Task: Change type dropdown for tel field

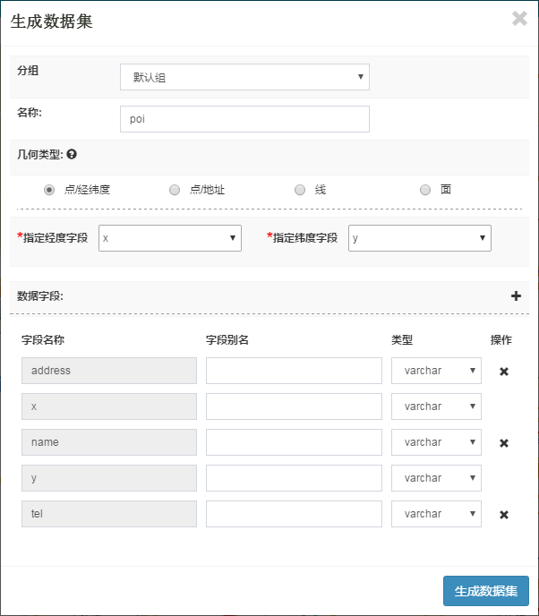Action: [x=436, y=513]
